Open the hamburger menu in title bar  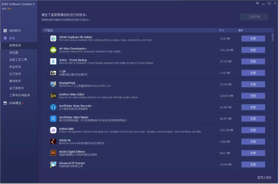258,3
